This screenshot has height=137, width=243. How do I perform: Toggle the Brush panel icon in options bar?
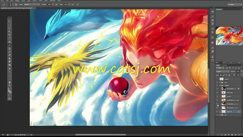[x=16, y=5]
